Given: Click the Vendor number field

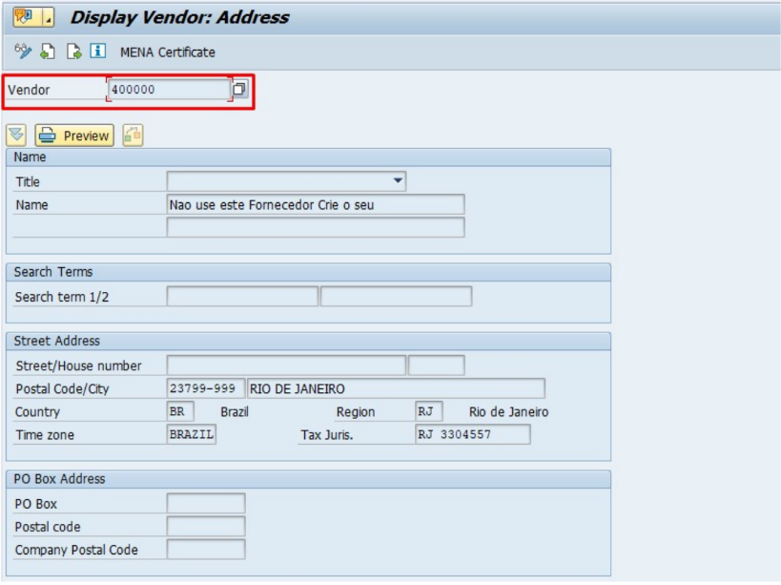Looking at the screenshot, I should point(168,89).
